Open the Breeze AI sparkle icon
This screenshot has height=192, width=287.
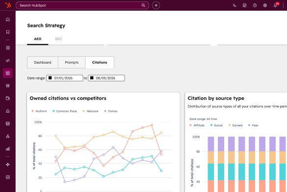[x=8, y=165]
